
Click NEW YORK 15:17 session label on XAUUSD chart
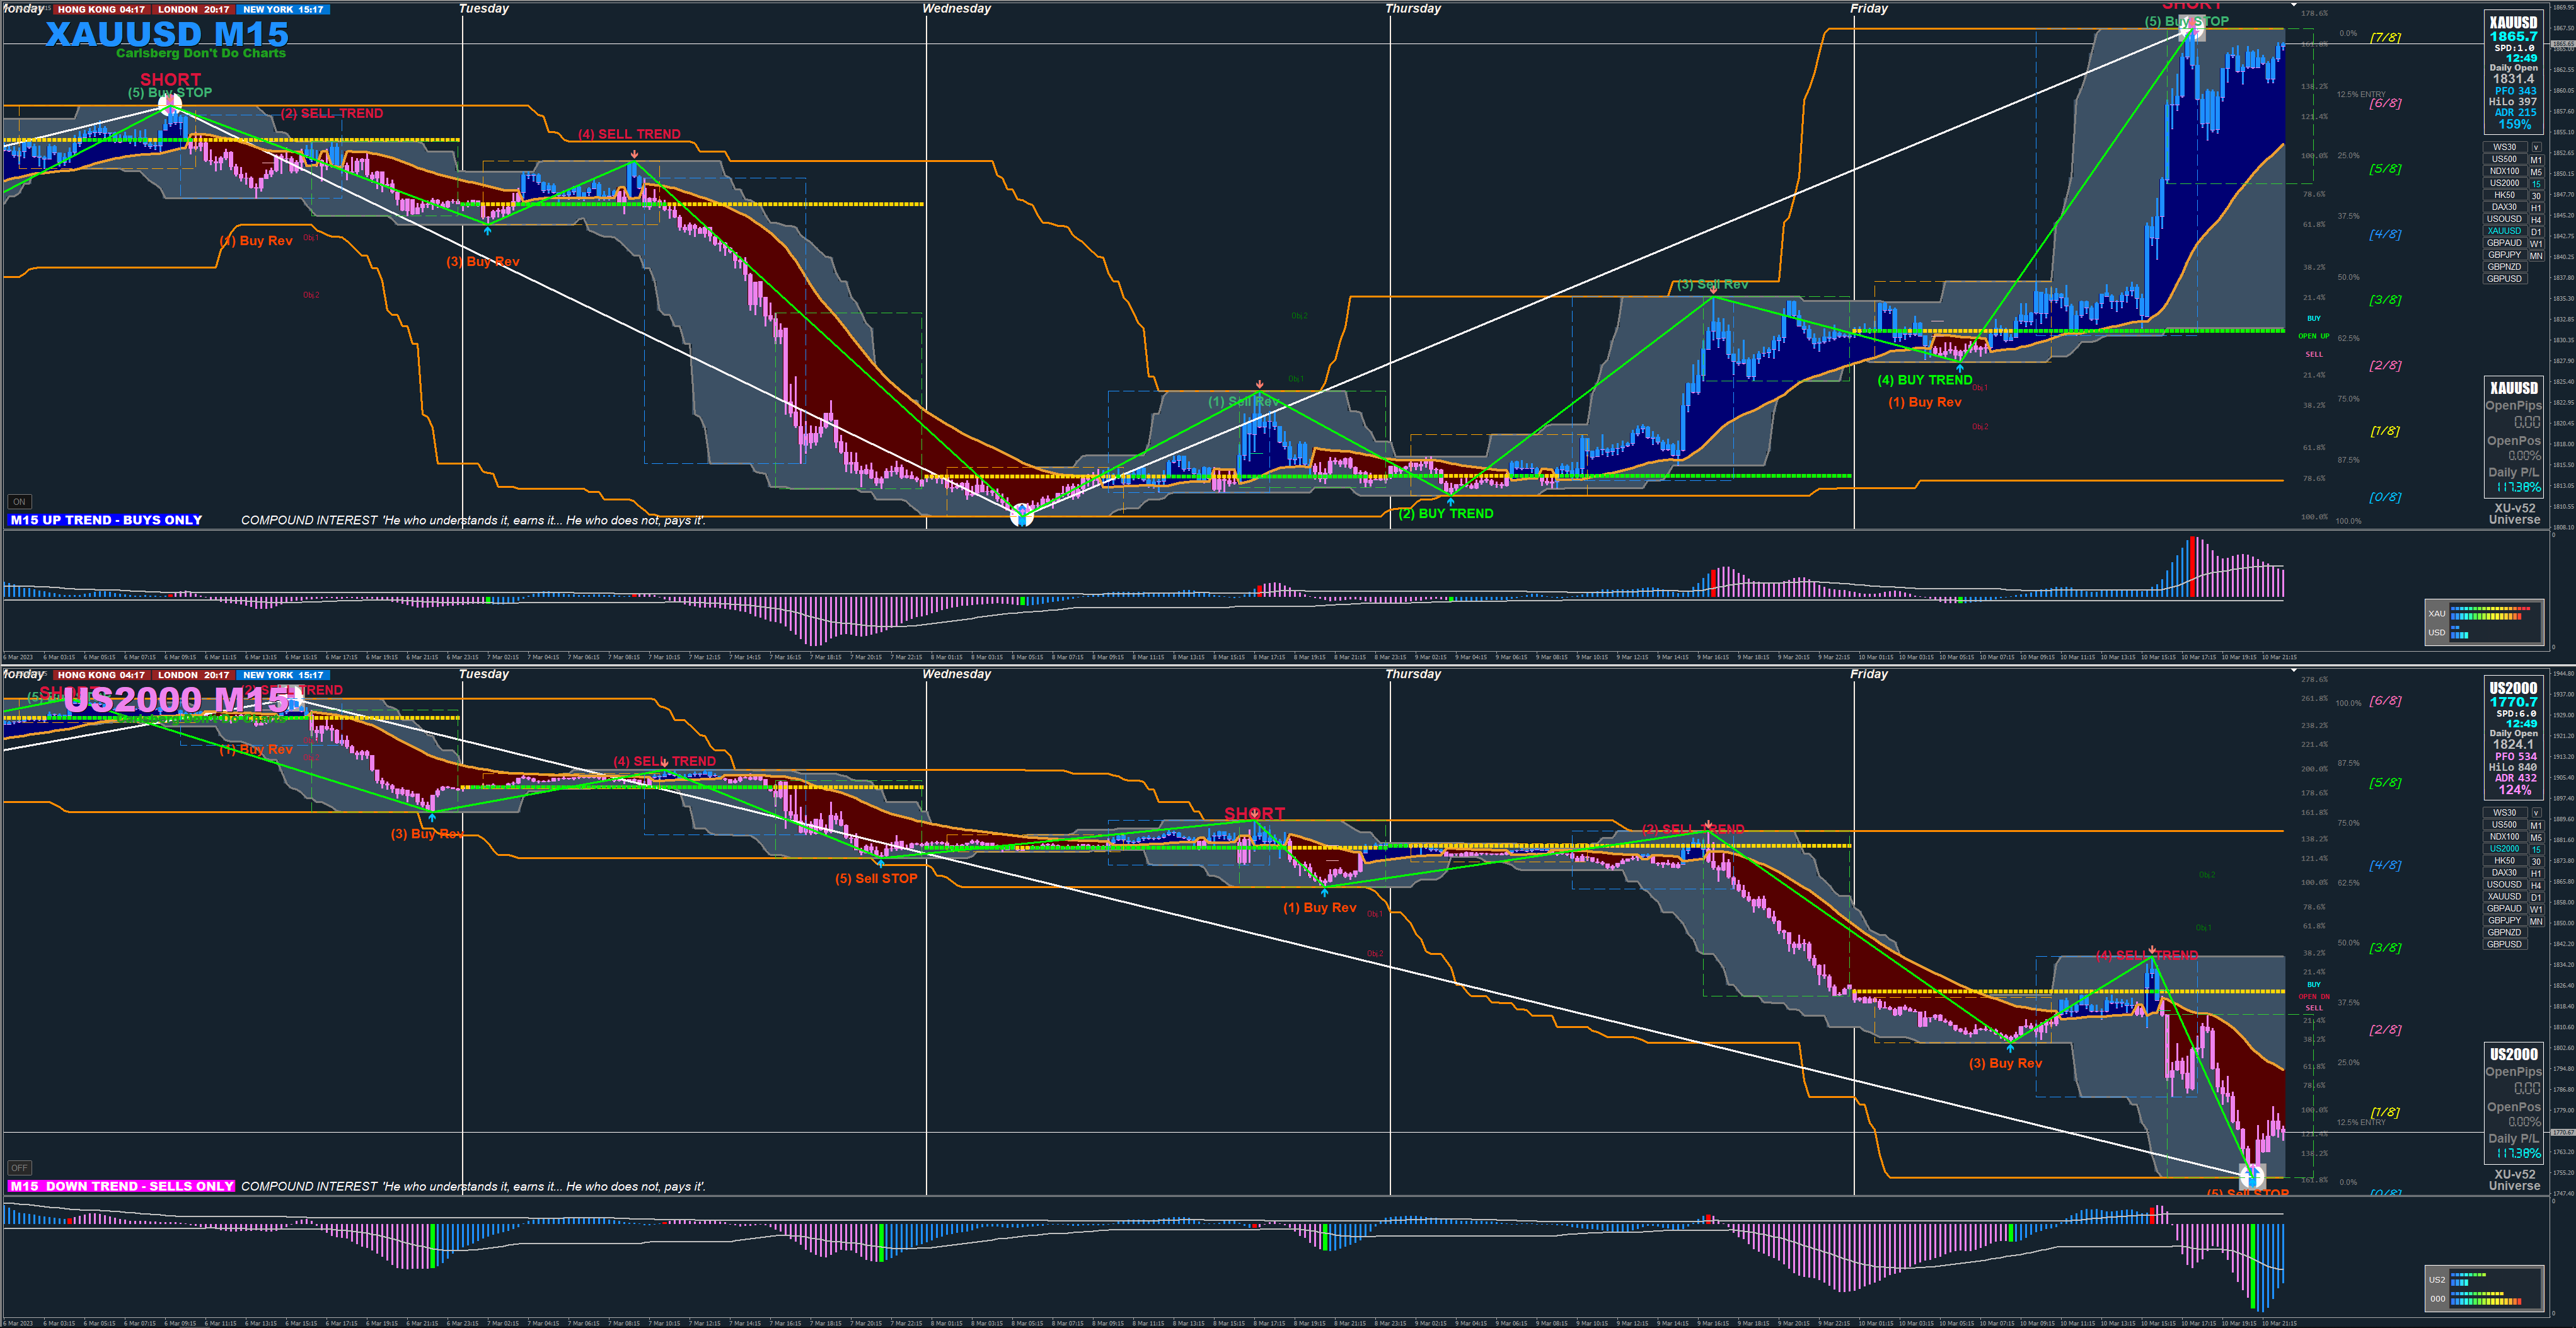point(283,9)
